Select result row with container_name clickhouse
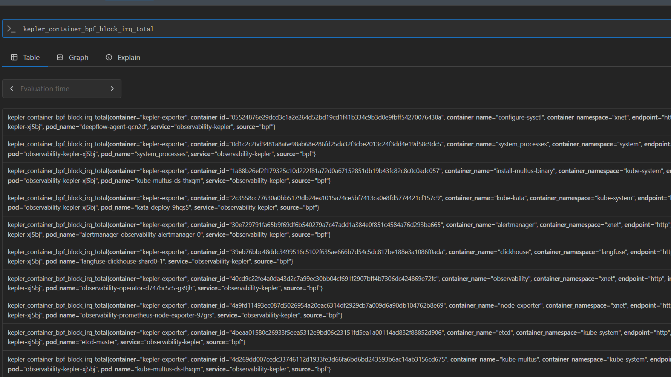Viewport: 671px width, 377px height. pos(337,256)
